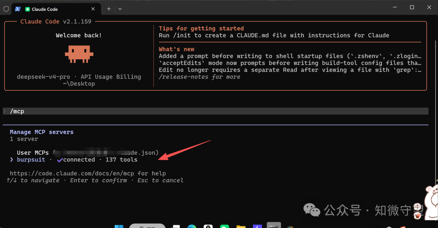
Task: Open the Windows Start menu
Action: [x=119, y=226]
